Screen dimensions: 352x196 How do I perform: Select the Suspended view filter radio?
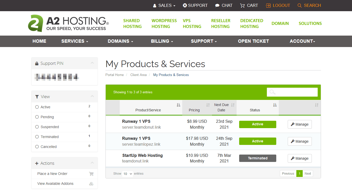tap(37, 127)
